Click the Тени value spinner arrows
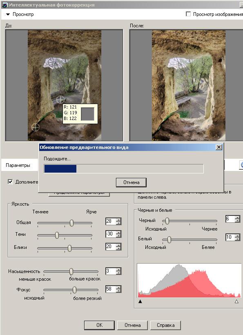Screen dimensions: 243x335 pos(119,234)
